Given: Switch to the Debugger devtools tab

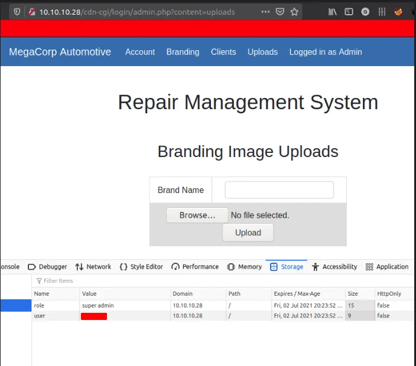Looking at the screenshot, I should [48, 267].
